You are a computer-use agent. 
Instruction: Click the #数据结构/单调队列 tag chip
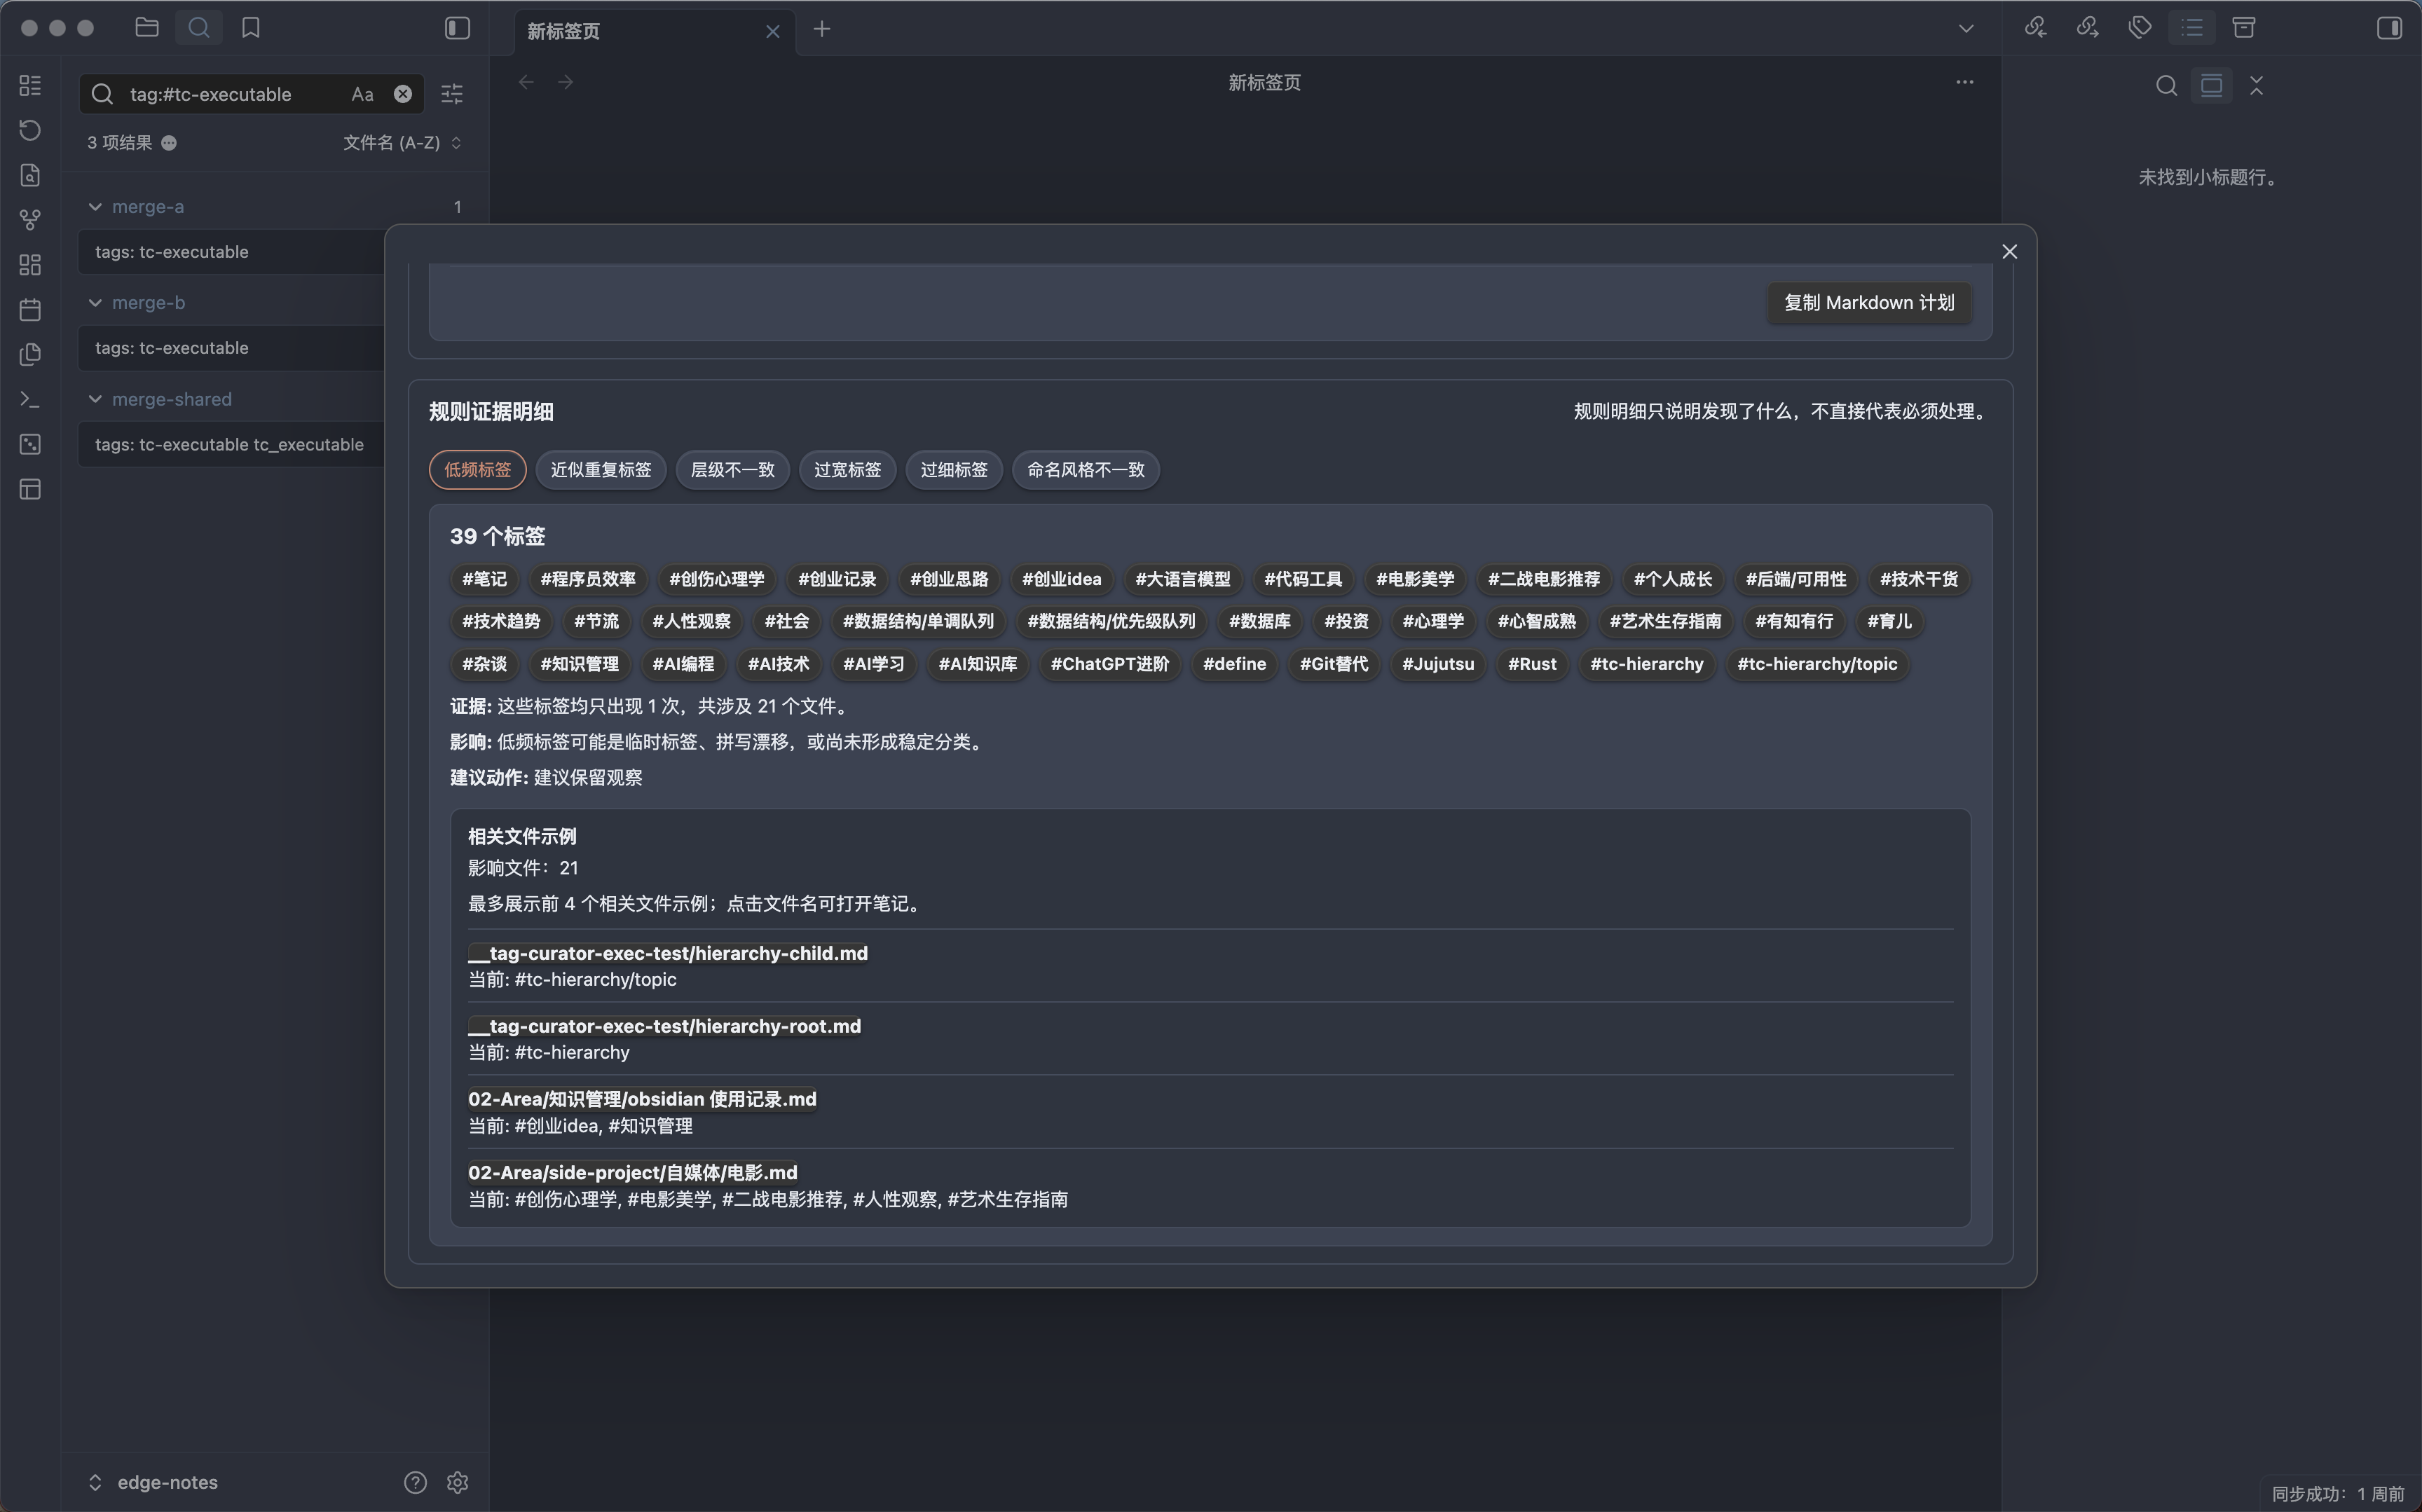(x=918, y=621)
